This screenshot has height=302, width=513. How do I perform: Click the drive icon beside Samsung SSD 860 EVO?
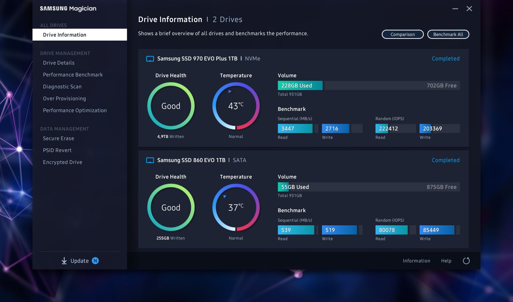150,160
